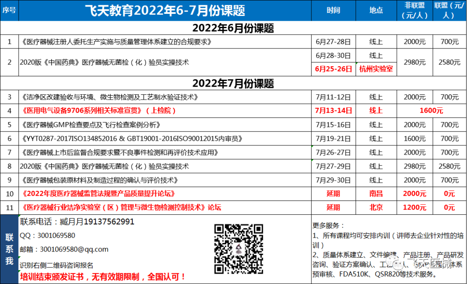This screenshot has width=467, height=284.
Task: Click date cell 7月19-21日
Action: (x=333, y=139)
